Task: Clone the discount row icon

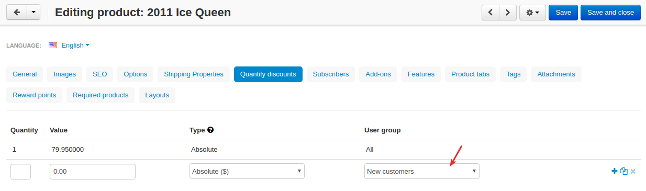Action: 623,171
